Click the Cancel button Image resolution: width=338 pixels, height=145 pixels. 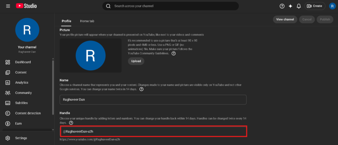(307, 19)
